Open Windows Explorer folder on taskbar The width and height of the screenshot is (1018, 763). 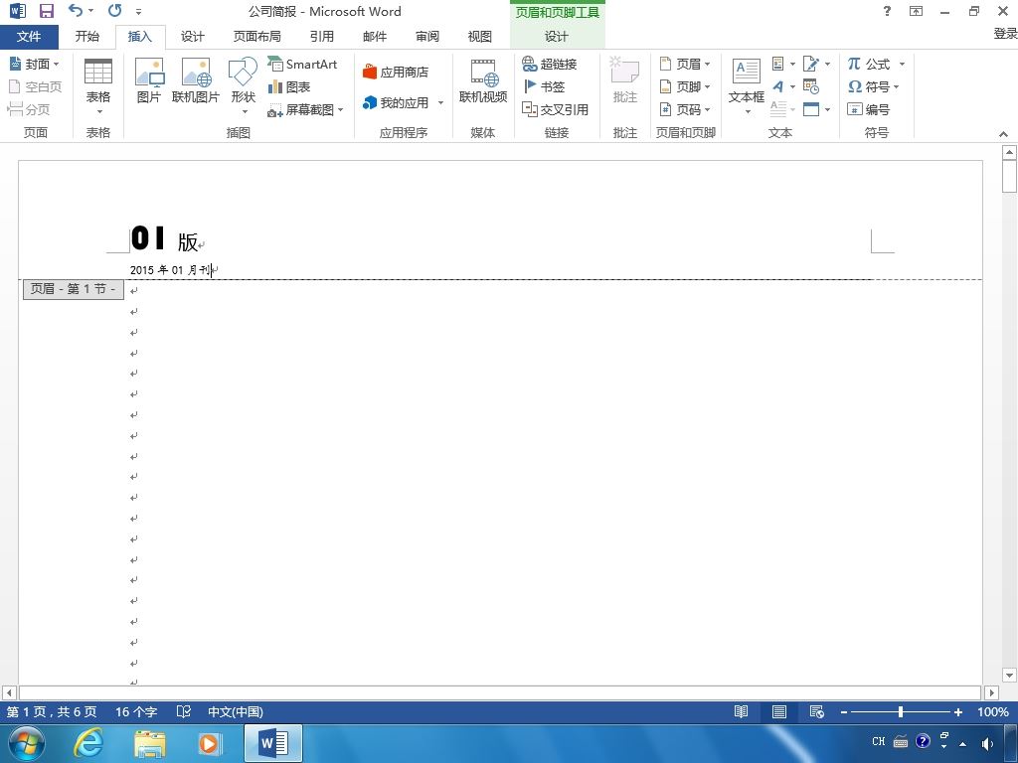pos(150,743)
